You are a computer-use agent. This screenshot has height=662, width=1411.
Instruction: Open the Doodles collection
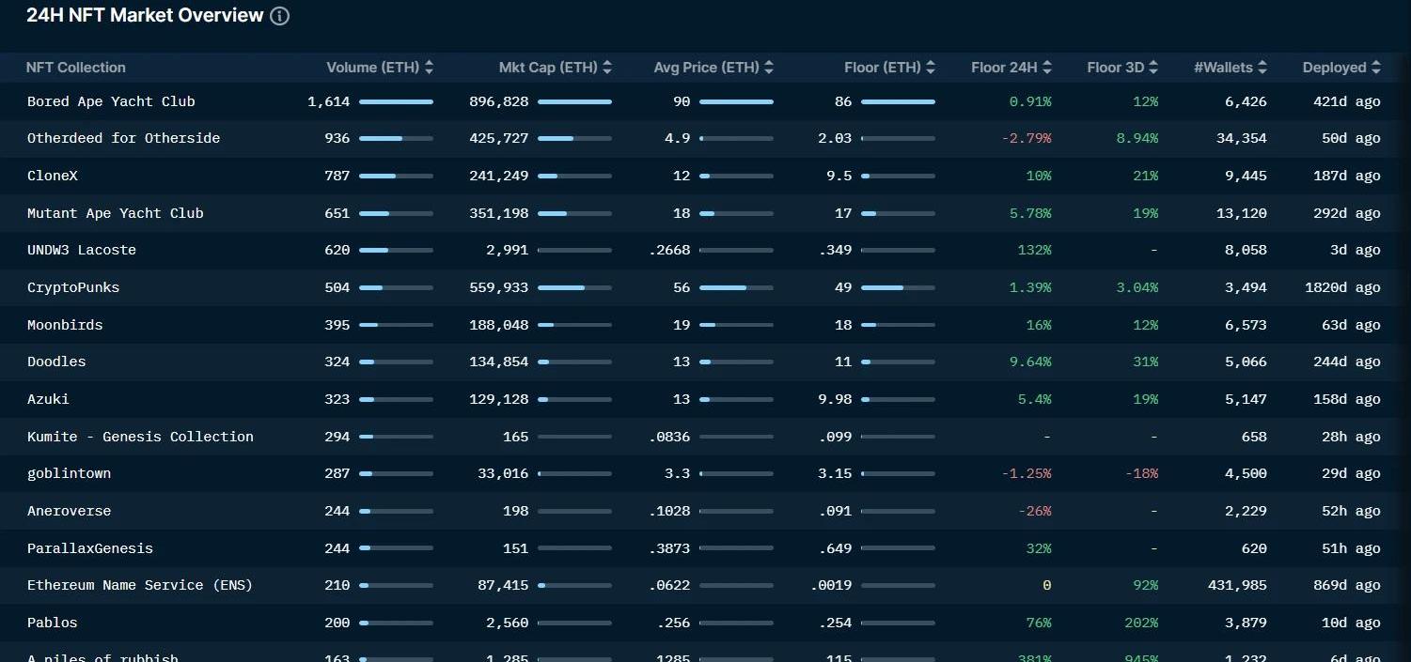pyautogui.click(x=56, y=362)
